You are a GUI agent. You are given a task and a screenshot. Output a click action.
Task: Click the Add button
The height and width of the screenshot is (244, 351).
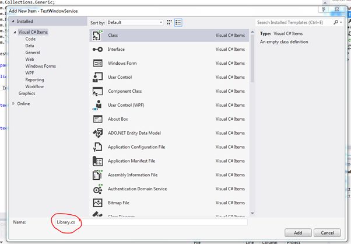click(x=298, y=233)
